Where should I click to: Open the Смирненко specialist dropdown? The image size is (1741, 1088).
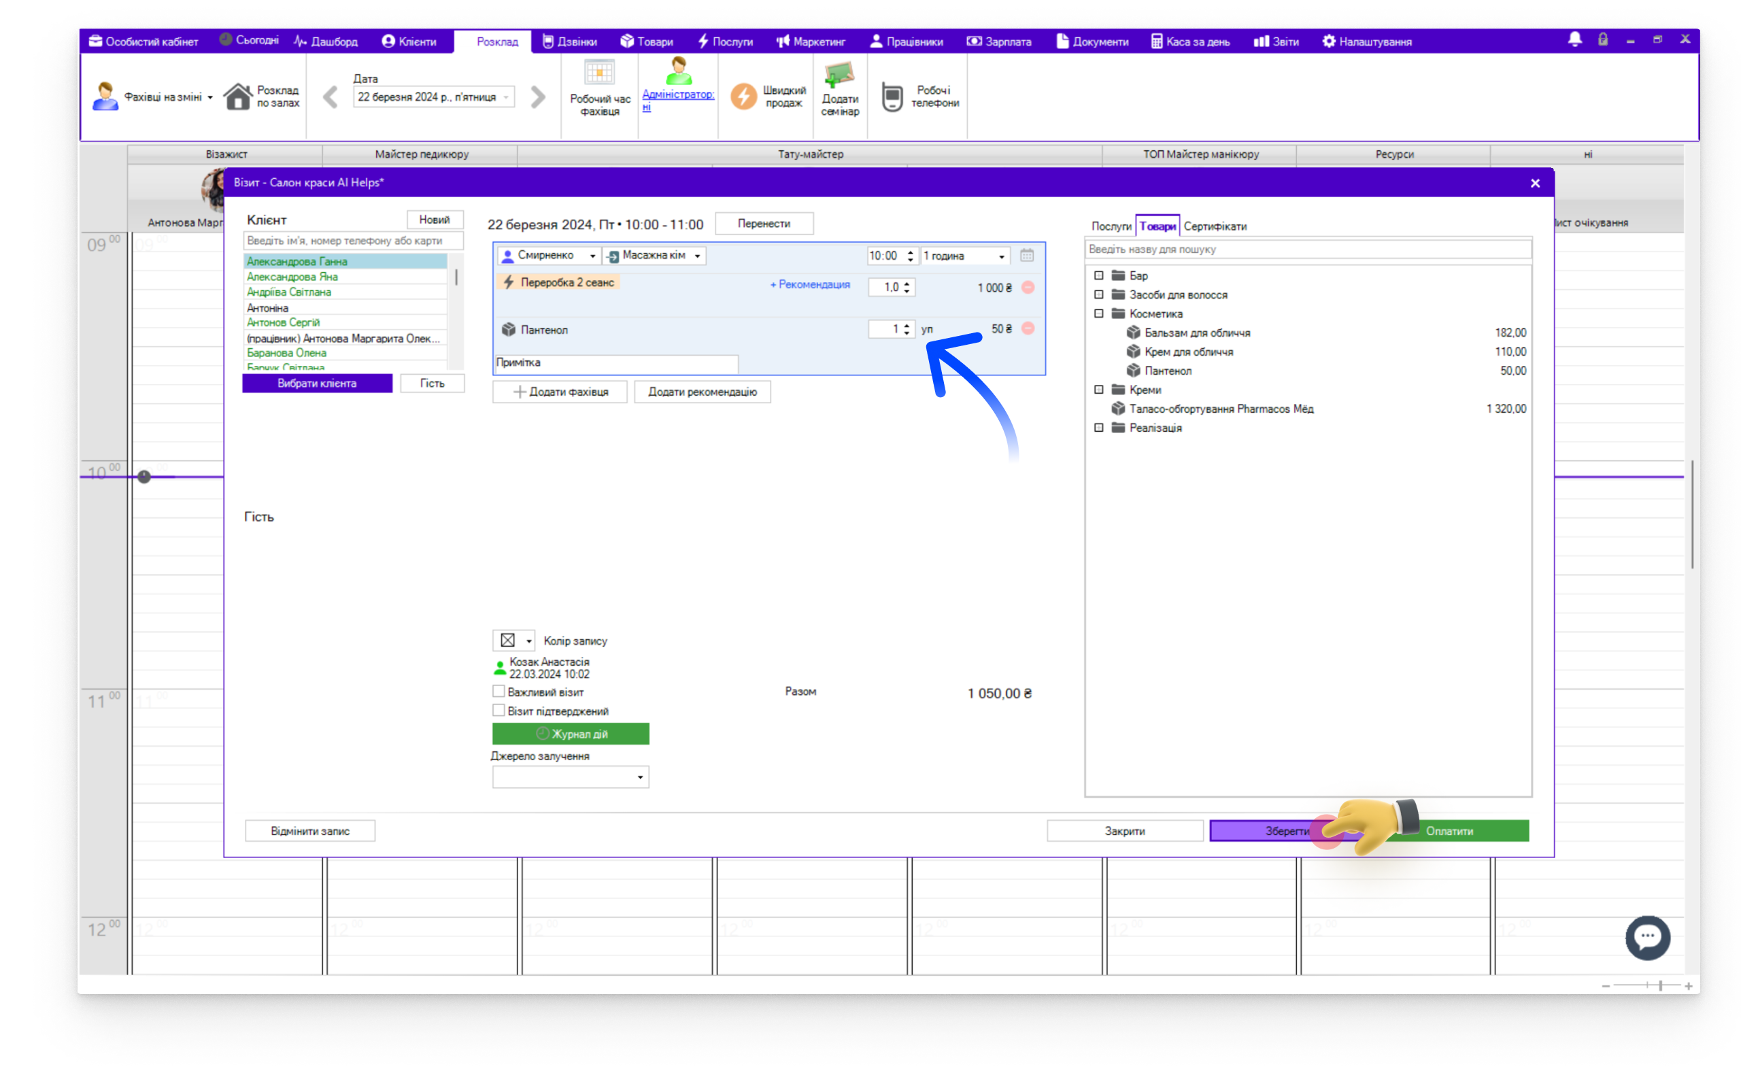point(592,256)
